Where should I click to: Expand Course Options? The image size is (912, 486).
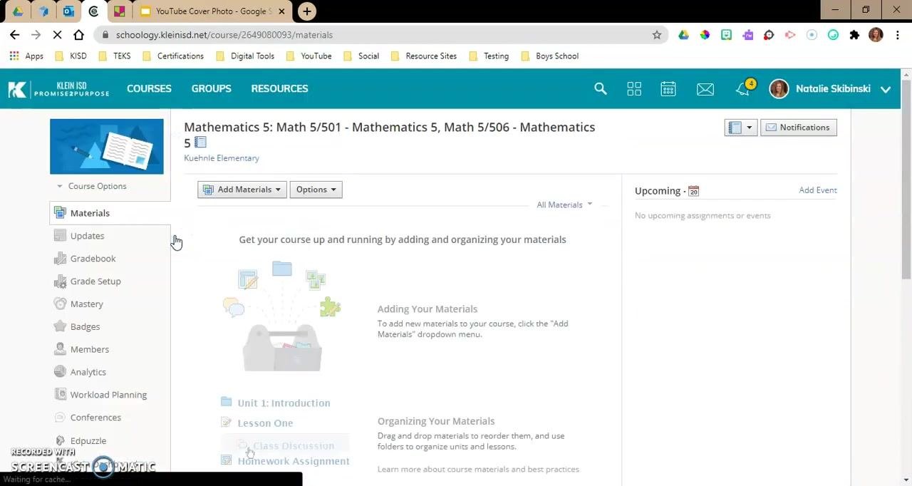tap(92, 186)
